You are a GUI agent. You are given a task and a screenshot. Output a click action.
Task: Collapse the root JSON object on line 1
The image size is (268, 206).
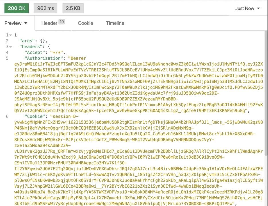point(11,35)
